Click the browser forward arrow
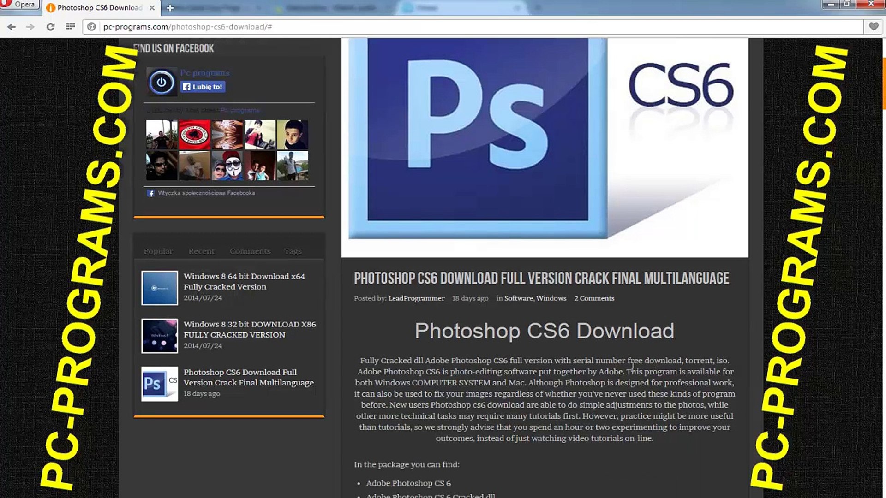Image resolution: width=886 pixels, height=498 pixels. coord(30,27)
